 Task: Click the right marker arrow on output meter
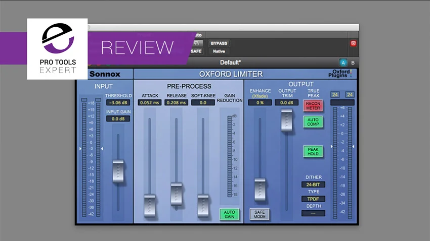click(x=353, y=147)
